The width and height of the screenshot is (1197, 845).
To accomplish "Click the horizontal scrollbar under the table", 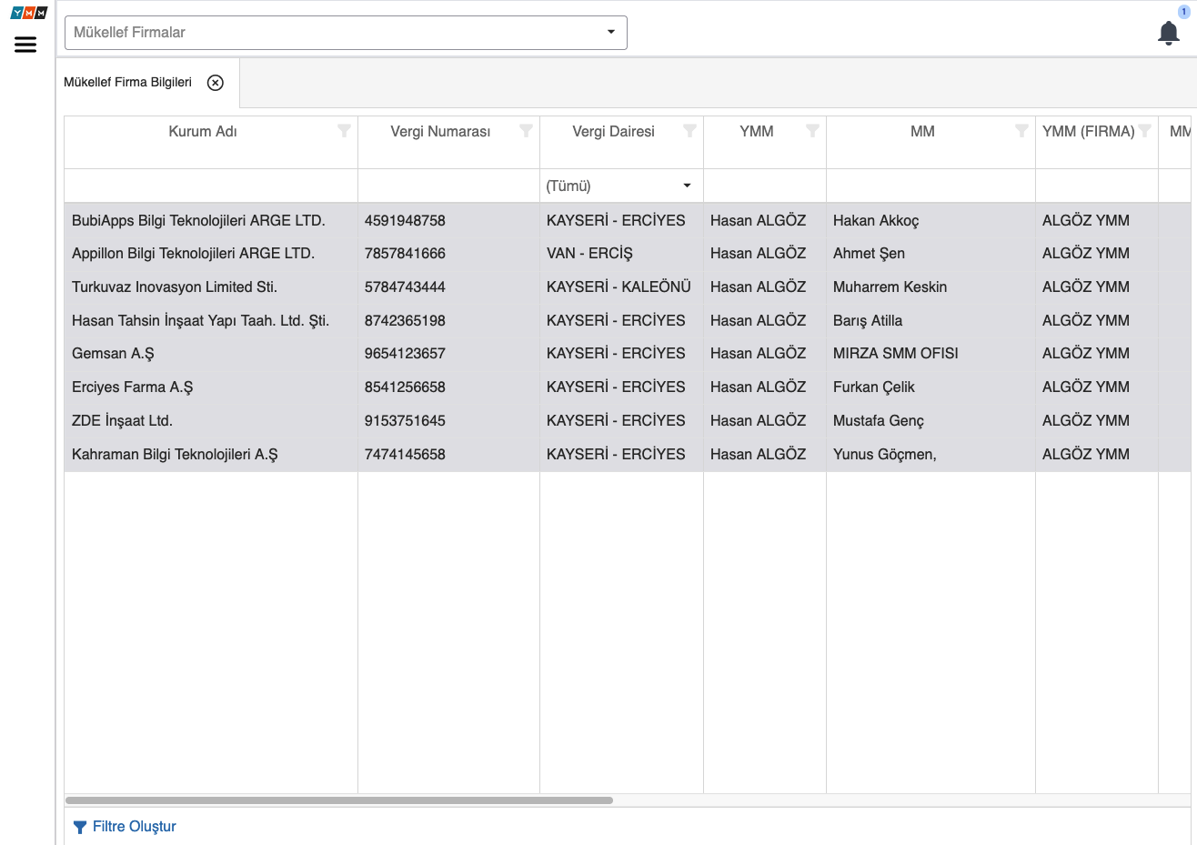I will [x=339, y=800].
